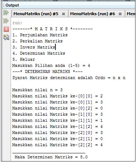
Task: Click '1. Perjumlahan Matriks' line
Action: click(x=40, y=35)
